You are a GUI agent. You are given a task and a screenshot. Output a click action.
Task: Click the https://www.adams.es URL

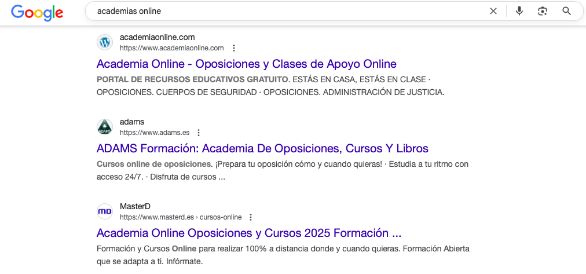coord(155,132)
